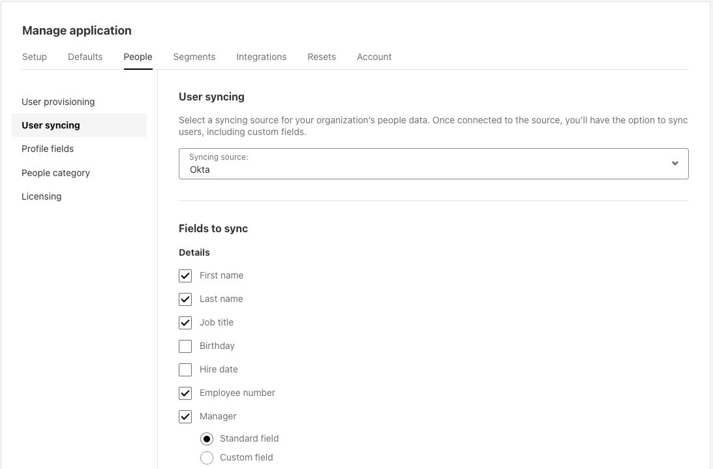The width and height of the screenshot is (713, 469).
Task: Enable the Birthday sync checkbox
Action: coord(185,346)
